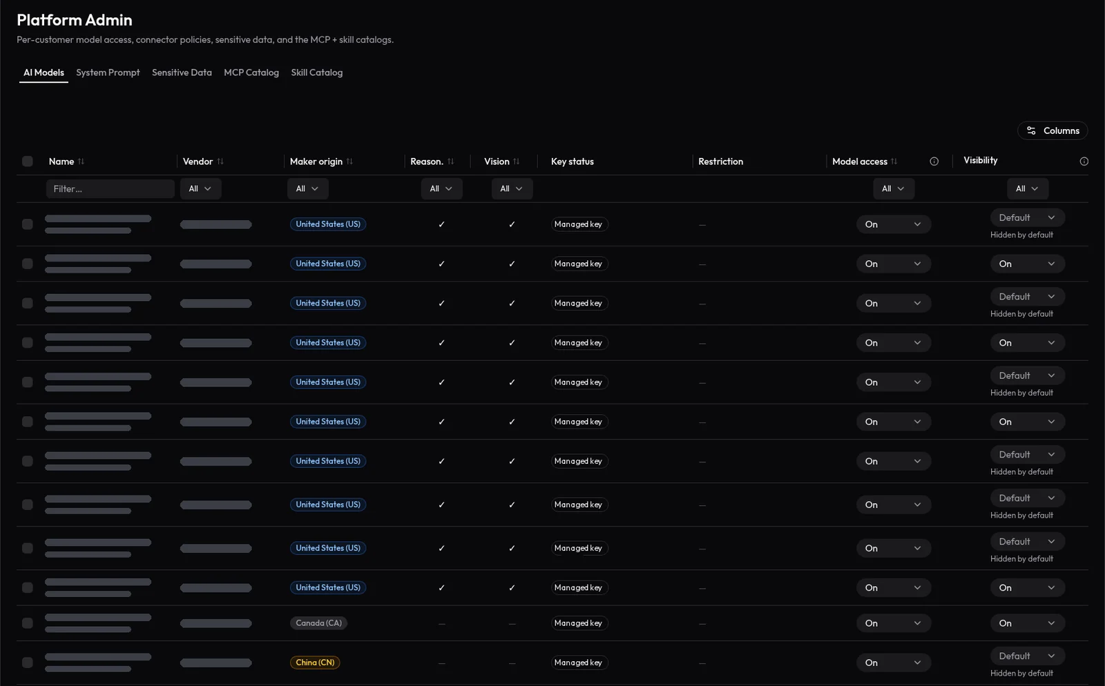
Task: Open the System Prompt tab
Action: (x=108, y=72)
